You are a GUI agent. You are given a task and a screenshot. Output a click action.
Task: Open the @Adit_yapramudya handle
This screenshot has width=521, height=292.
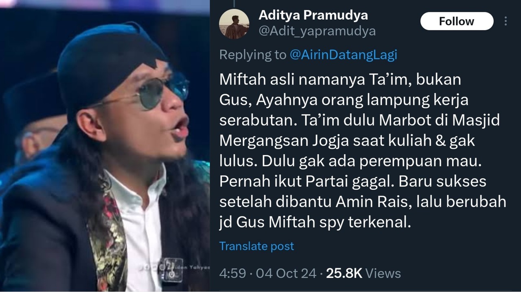pyautogui.click(x=317, y=31)
